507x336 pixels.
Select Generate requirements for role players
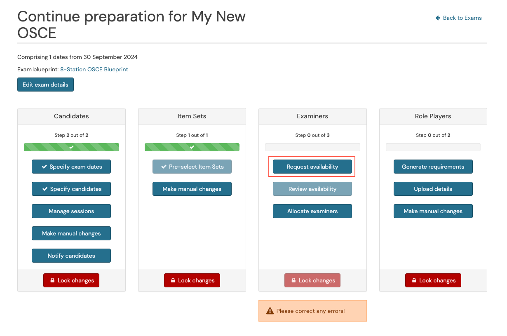pyautogui.click(x=433, y=167)
